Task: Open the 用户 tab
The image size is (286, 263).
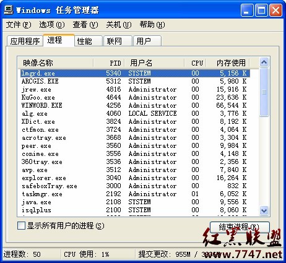Action: [147, 41]
